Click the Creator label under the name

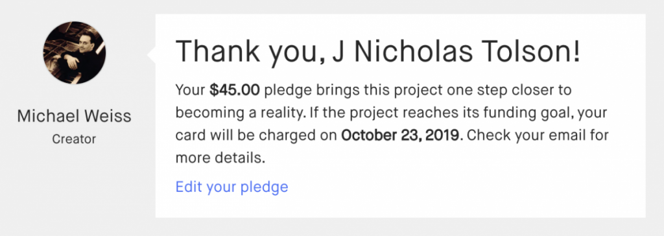tap(74, 139)
